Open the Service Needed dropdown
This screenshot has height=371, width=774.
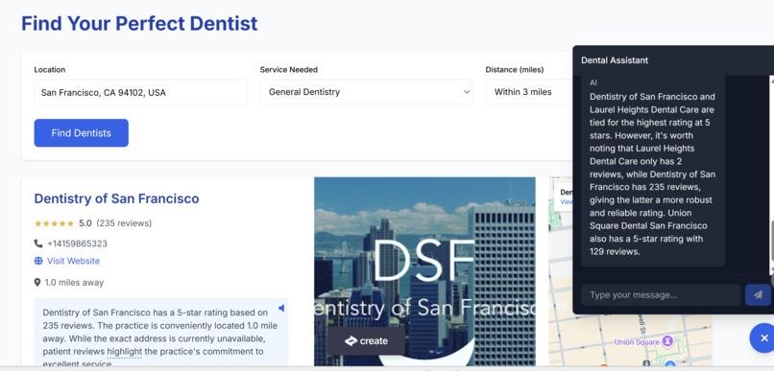point(366,92)
